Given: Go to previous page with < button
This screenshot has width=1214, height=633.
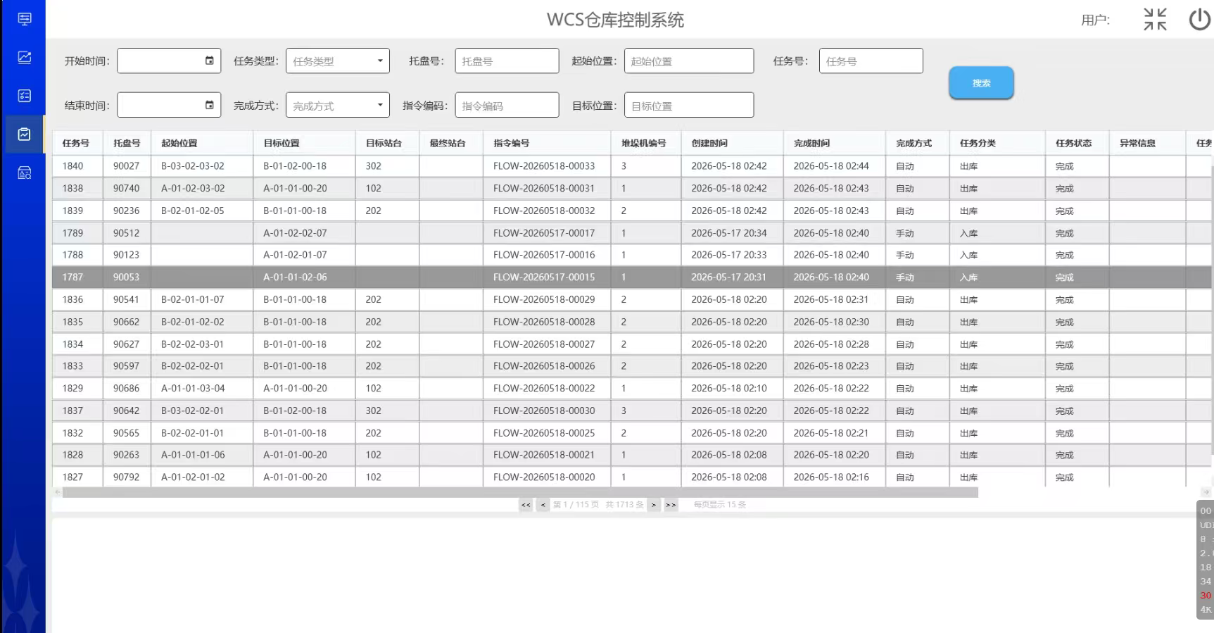Looking at the screenshot, I should point(543,505).
